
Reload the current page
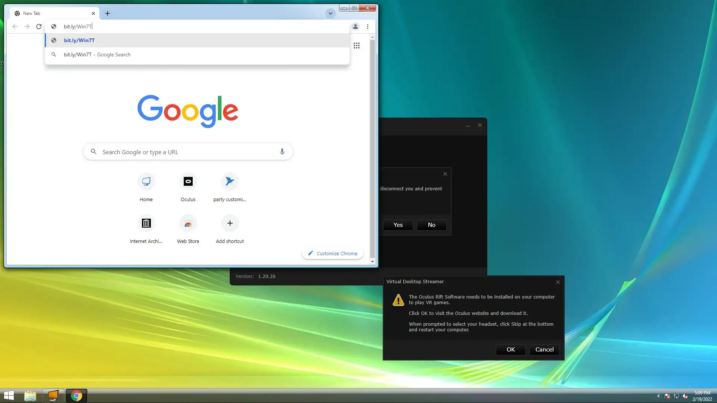click(39, 26)
